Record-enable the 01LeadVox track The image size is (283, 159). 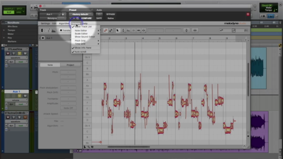(8, 53)
